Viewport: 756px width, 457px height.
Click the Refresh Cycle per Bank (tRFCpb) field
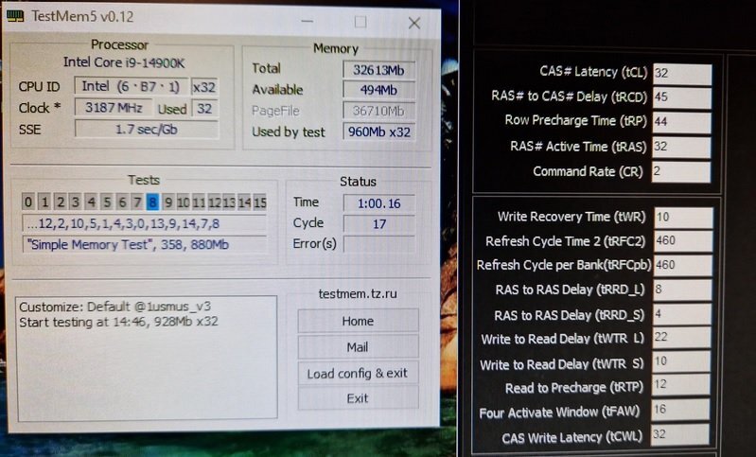[x=683, y=265]
